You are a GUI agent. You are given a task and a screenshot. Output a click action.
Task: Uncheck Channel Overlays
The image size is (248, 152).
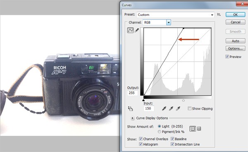click(x=141, y=139)
